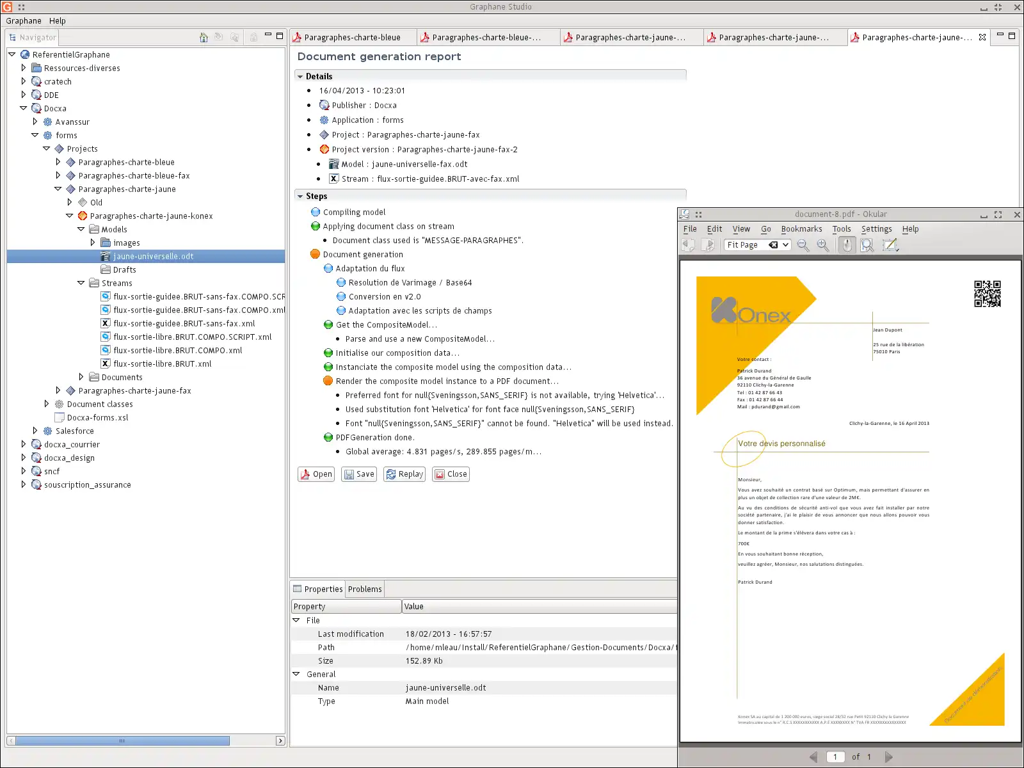Collapse the Streams folder node

click(x=81, y=283)
